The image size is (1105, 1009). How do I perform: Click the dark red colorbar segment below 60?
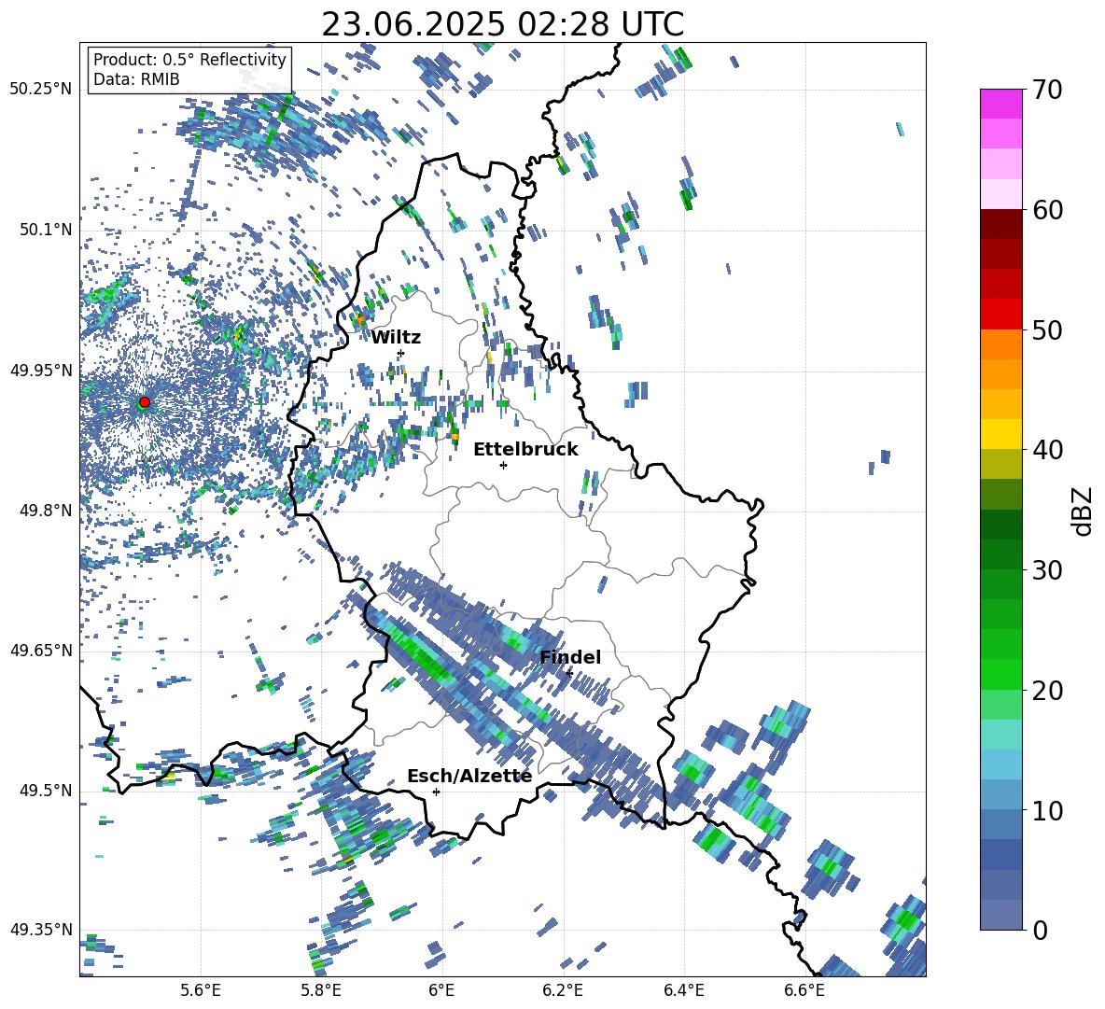coord(1000,224)
